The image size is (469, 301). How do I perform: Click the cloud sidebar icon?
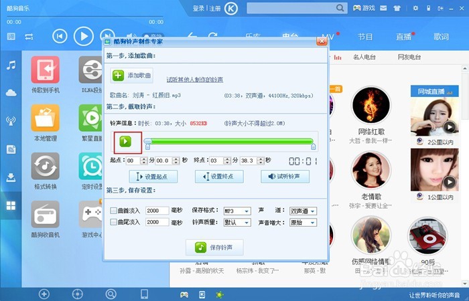coord(11,93)
